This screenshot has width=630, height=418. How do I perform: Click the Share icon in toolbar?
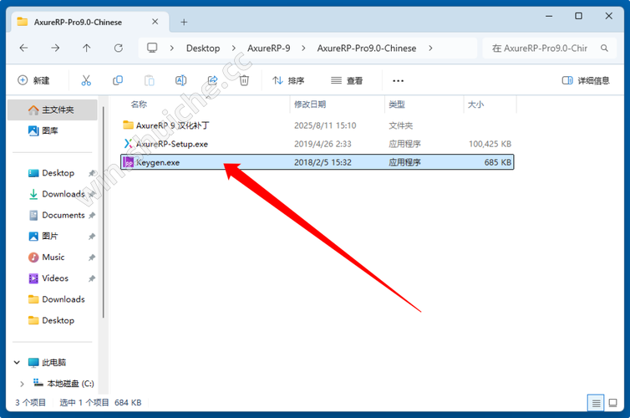tap(212, 80)
